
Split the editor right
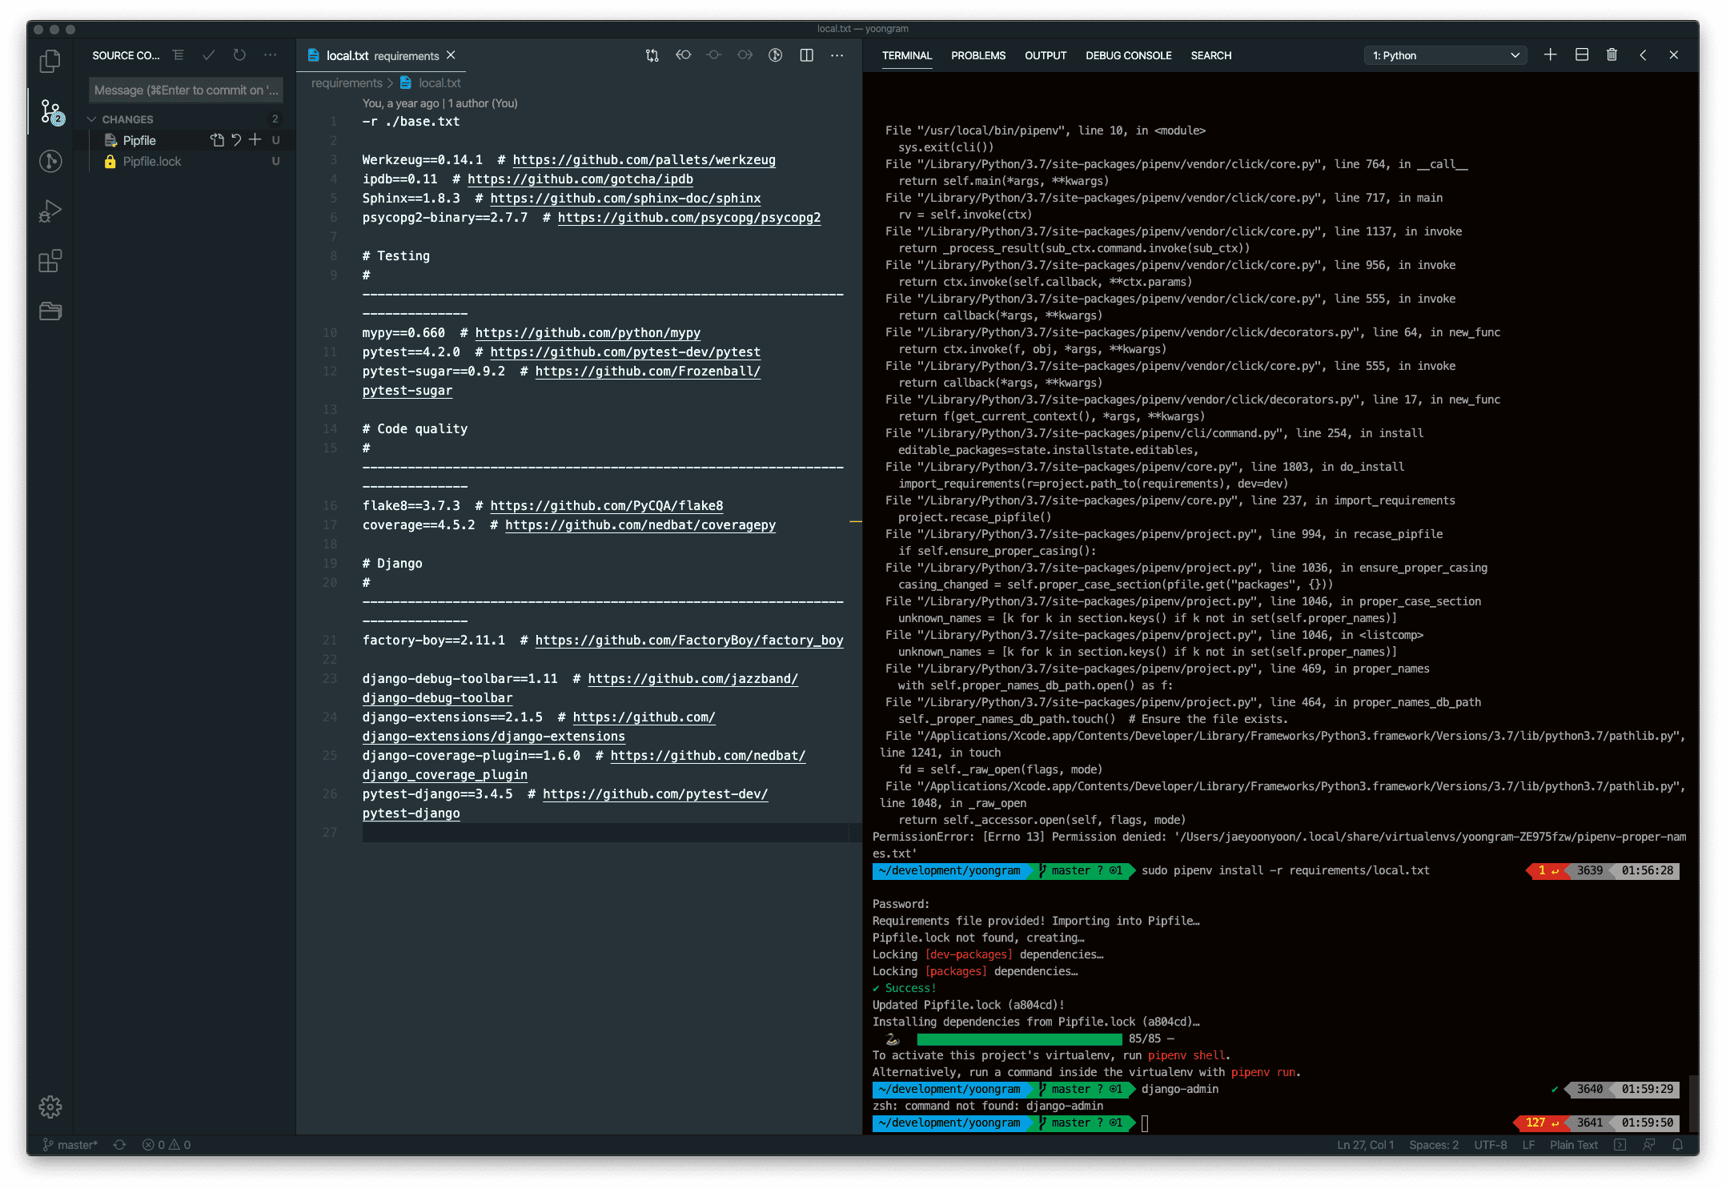(x=806, y=55)
